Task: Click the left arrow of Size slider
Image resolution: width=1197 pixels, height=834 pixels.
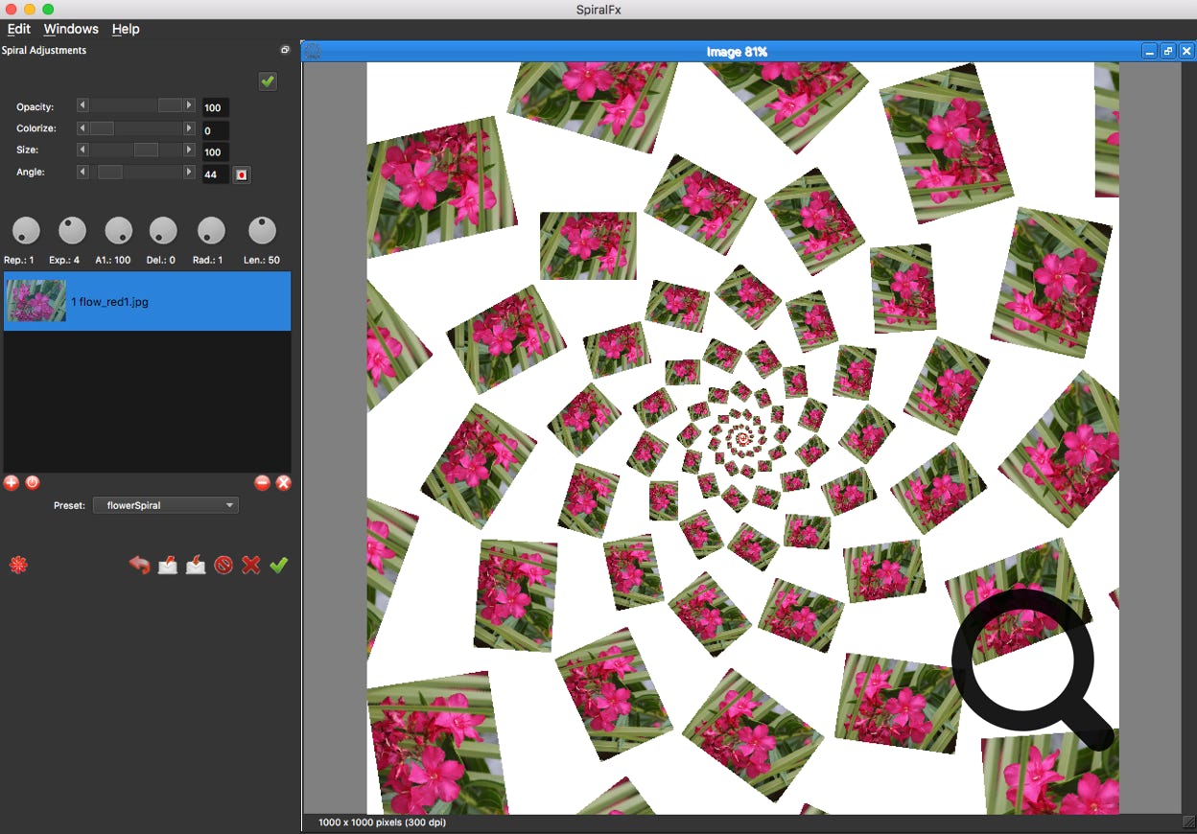Action: point(82,150)
